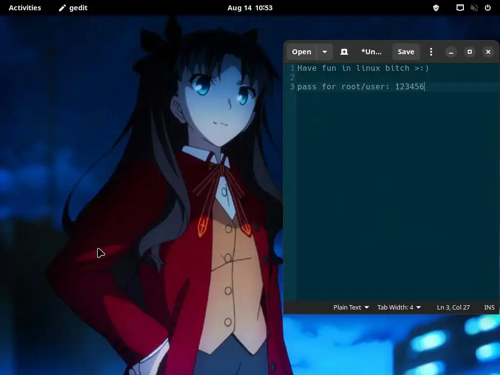Click the *Un... document title

click(x=371, y=52)
